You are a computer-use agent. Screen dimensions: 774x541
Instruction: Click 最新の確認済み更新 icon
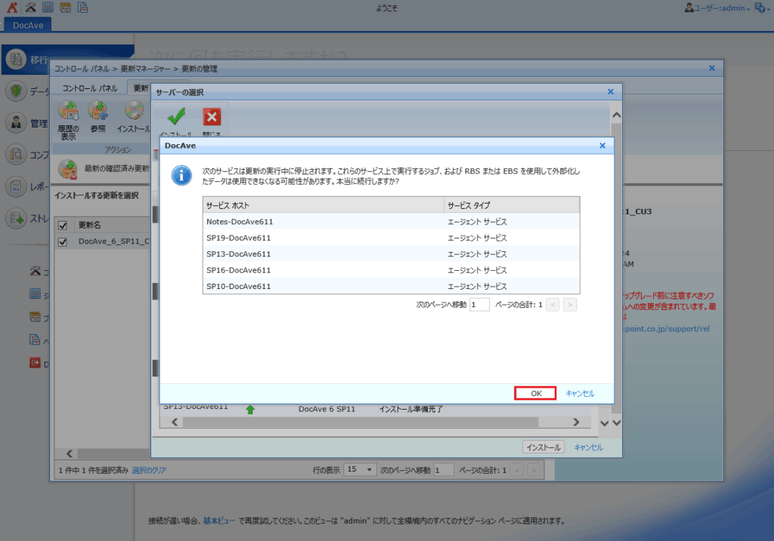(67, 169)
